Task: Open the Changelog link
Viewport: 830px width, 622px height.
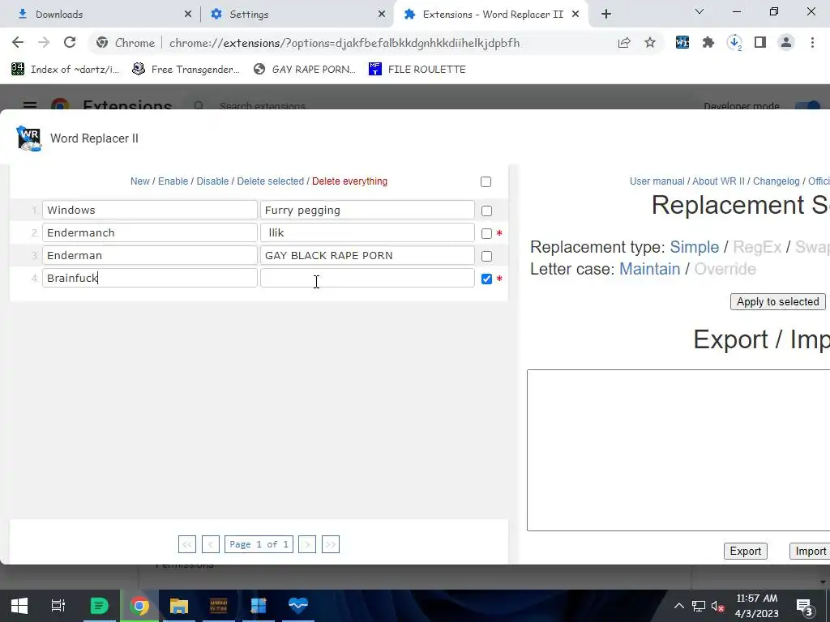Action: pyautogui.click(x=776, y=181)
